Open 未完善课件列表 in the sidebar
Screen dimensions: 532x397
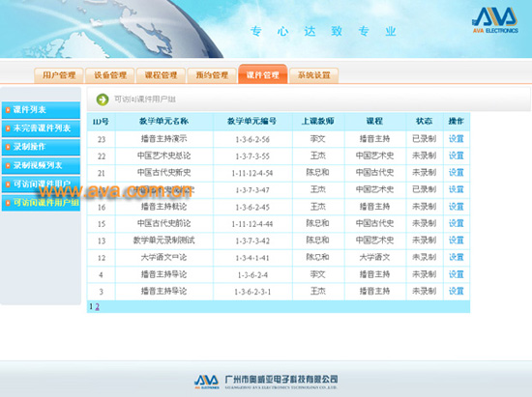tap(41, 128)
